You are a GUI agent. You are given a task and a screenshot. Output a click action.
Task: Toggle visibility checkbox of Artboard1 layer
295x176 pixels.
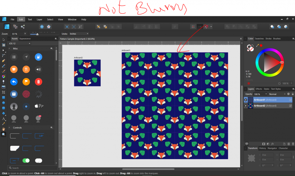click(291, 100)
